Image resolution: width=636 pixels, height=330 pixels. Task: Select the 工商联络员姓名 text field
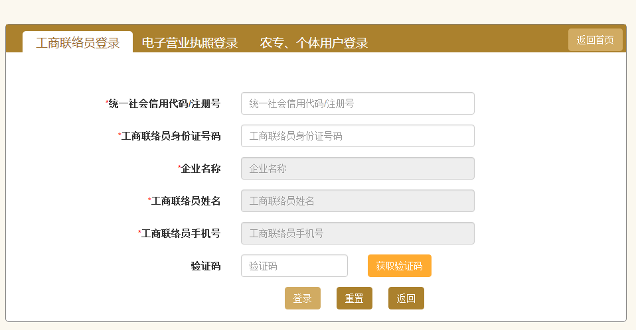(357, 201)
